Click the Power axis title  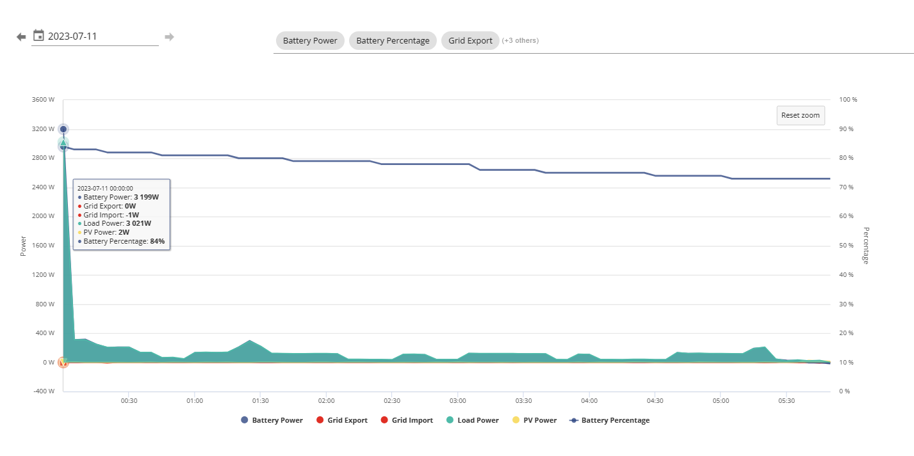tap(23, 246)
